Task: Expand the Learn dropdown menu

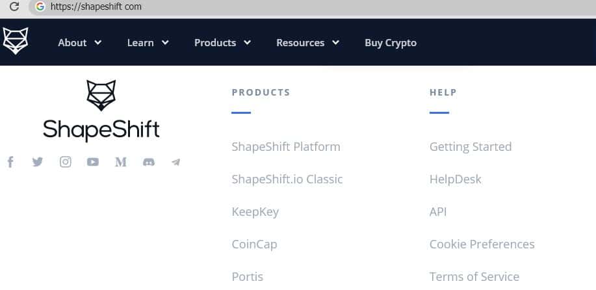Action: [148, 43]
